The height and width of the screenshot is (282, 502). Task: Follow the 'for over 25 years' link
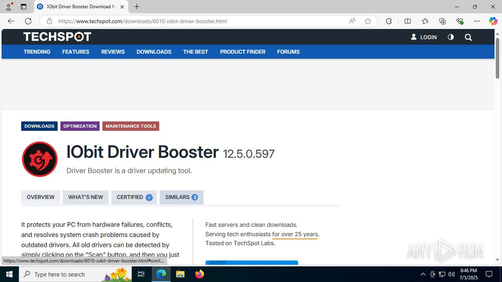pyautogui.click(x=295, y=234)
